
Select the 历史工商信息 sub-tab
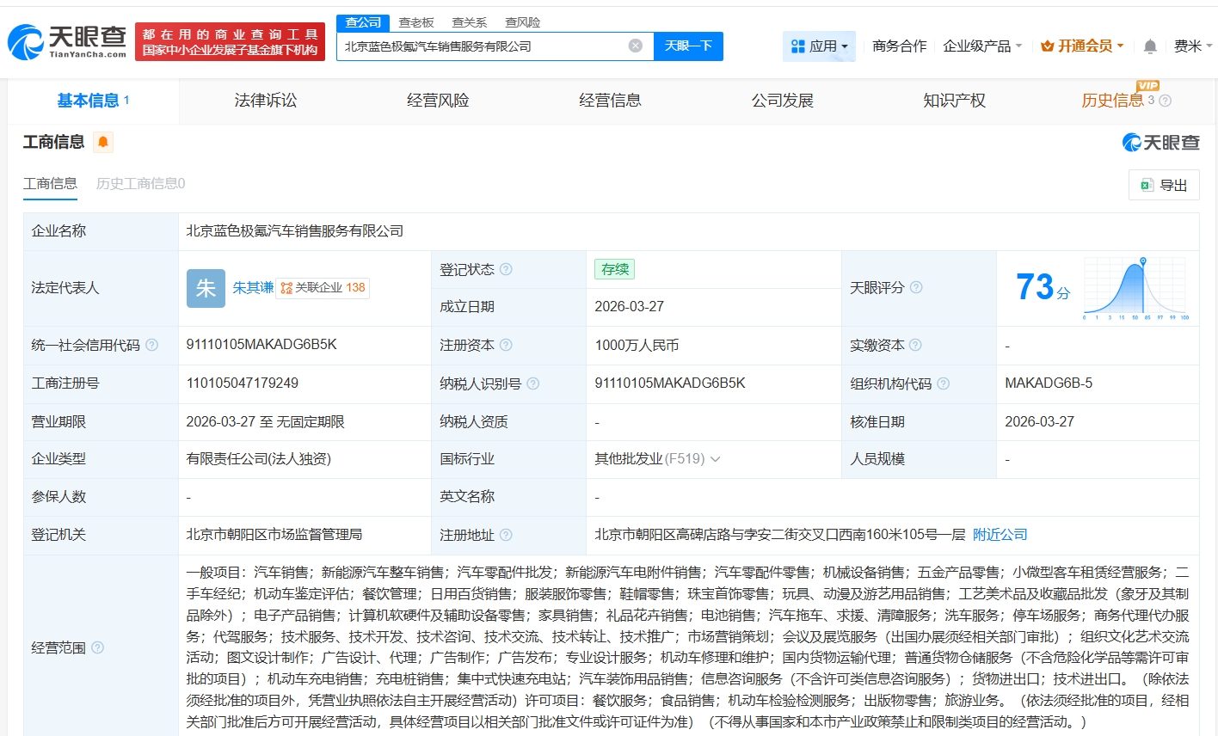[x=140, y=183]
